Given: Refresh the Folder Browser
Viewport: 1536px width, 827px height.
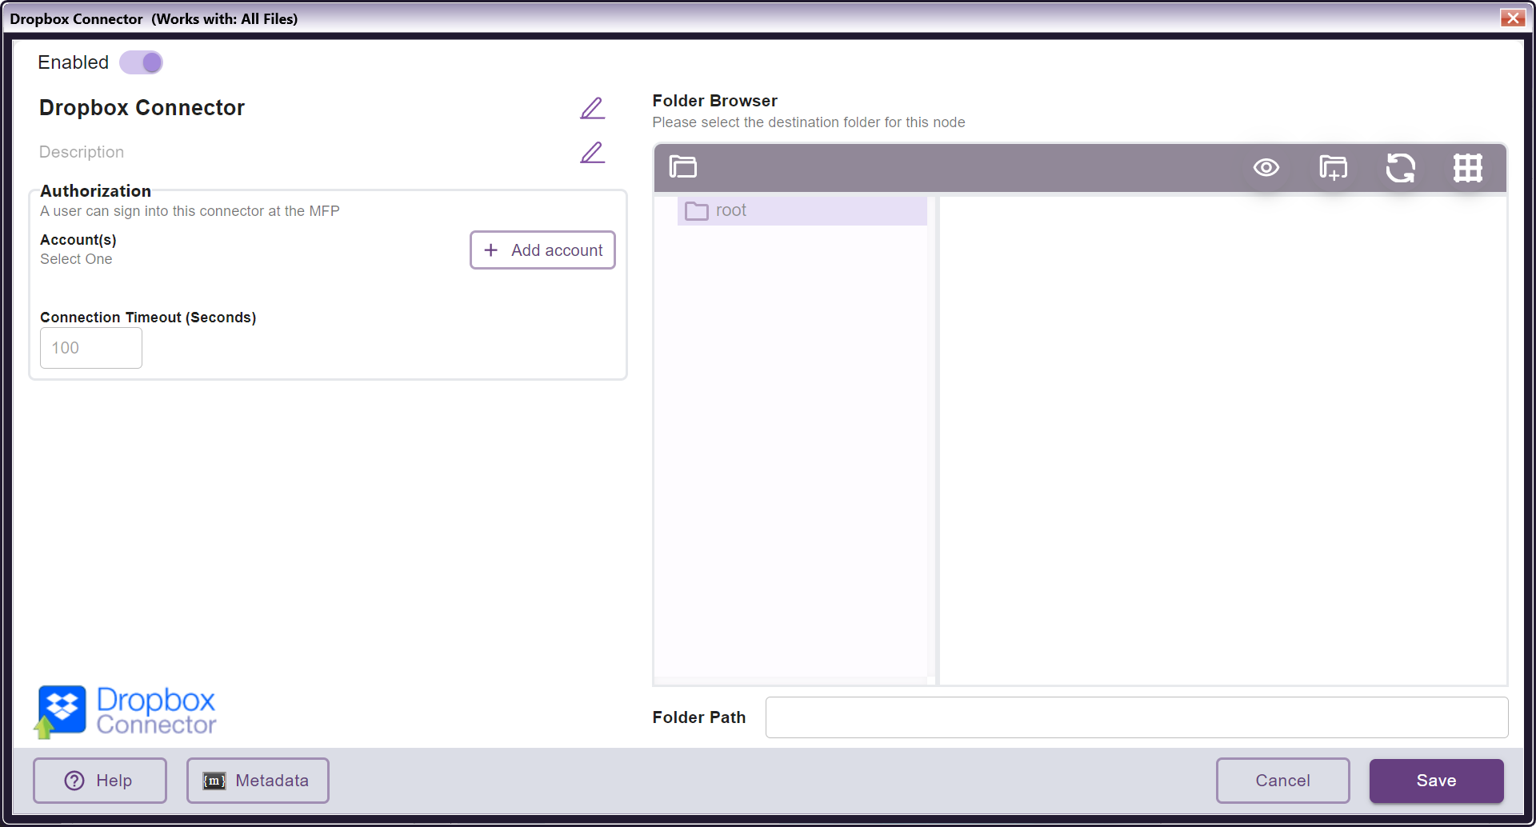Looking at the screenshot, I should coord(1401,167).
